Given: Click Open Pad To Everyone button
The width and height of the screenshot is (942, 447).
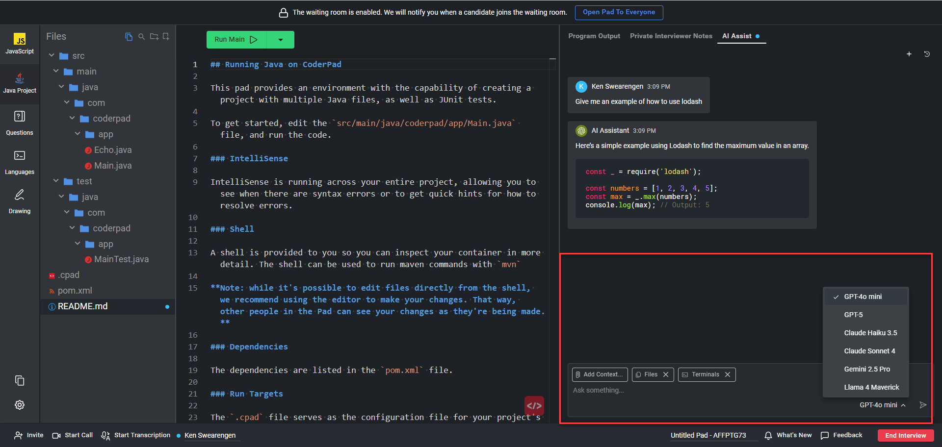Looking at the screenshot, I should 619,12.
